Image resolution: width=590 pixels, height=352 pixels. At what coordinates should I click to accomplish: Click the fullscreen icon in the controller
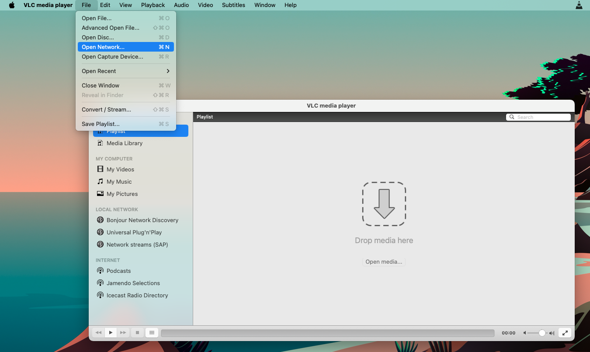pos(564,333)
